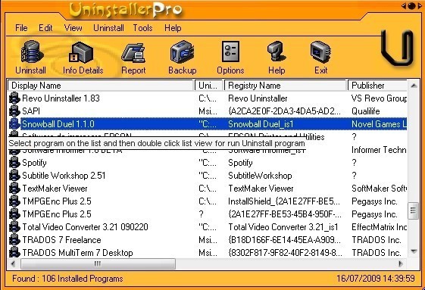Screen dimensions: 425x290
Task: Click the date and time in status bar
Action: point(376,279)
